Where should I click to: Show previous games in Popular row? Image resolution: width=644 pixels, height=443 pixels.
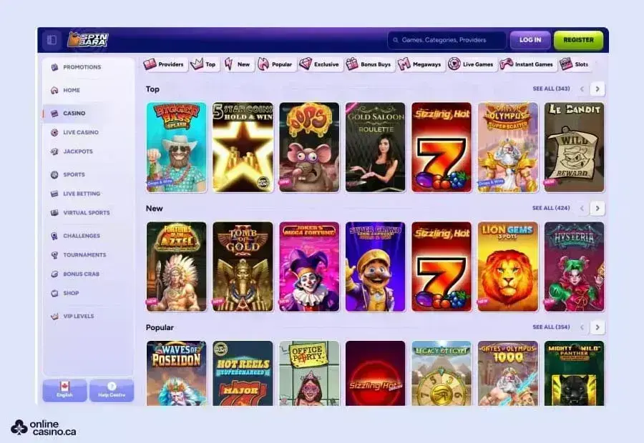(582, 327)
